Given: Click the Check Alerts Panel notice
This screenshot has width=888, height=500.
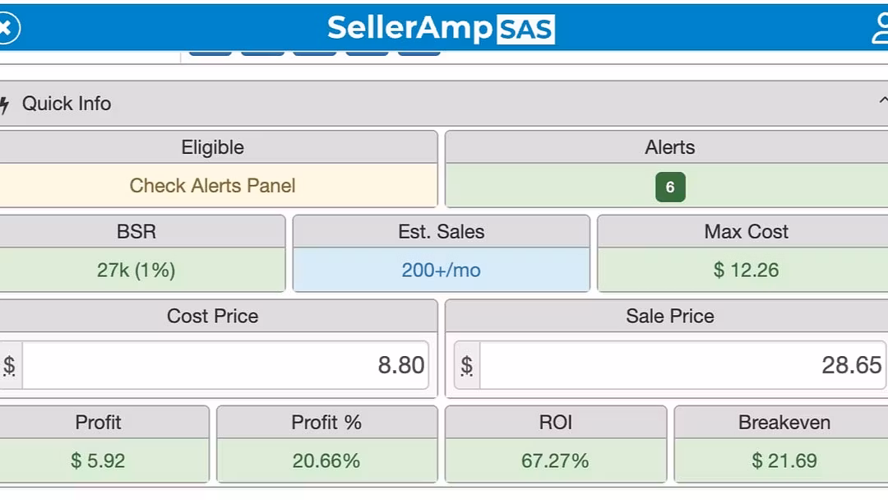Looking at the screenshot, I should [x=212, y=186].
